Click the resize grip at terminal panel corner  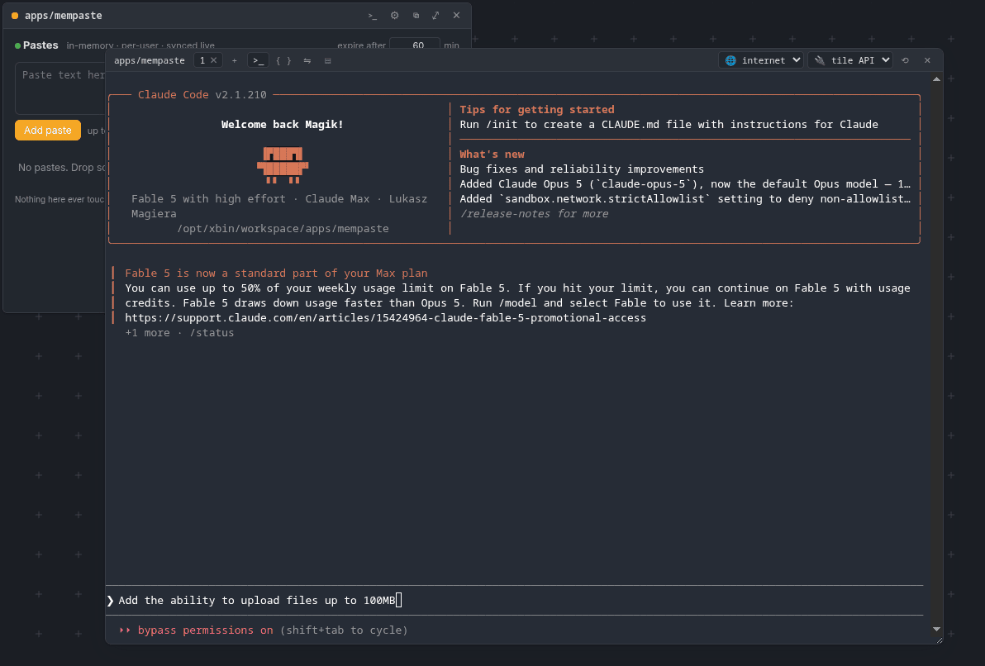940,640
